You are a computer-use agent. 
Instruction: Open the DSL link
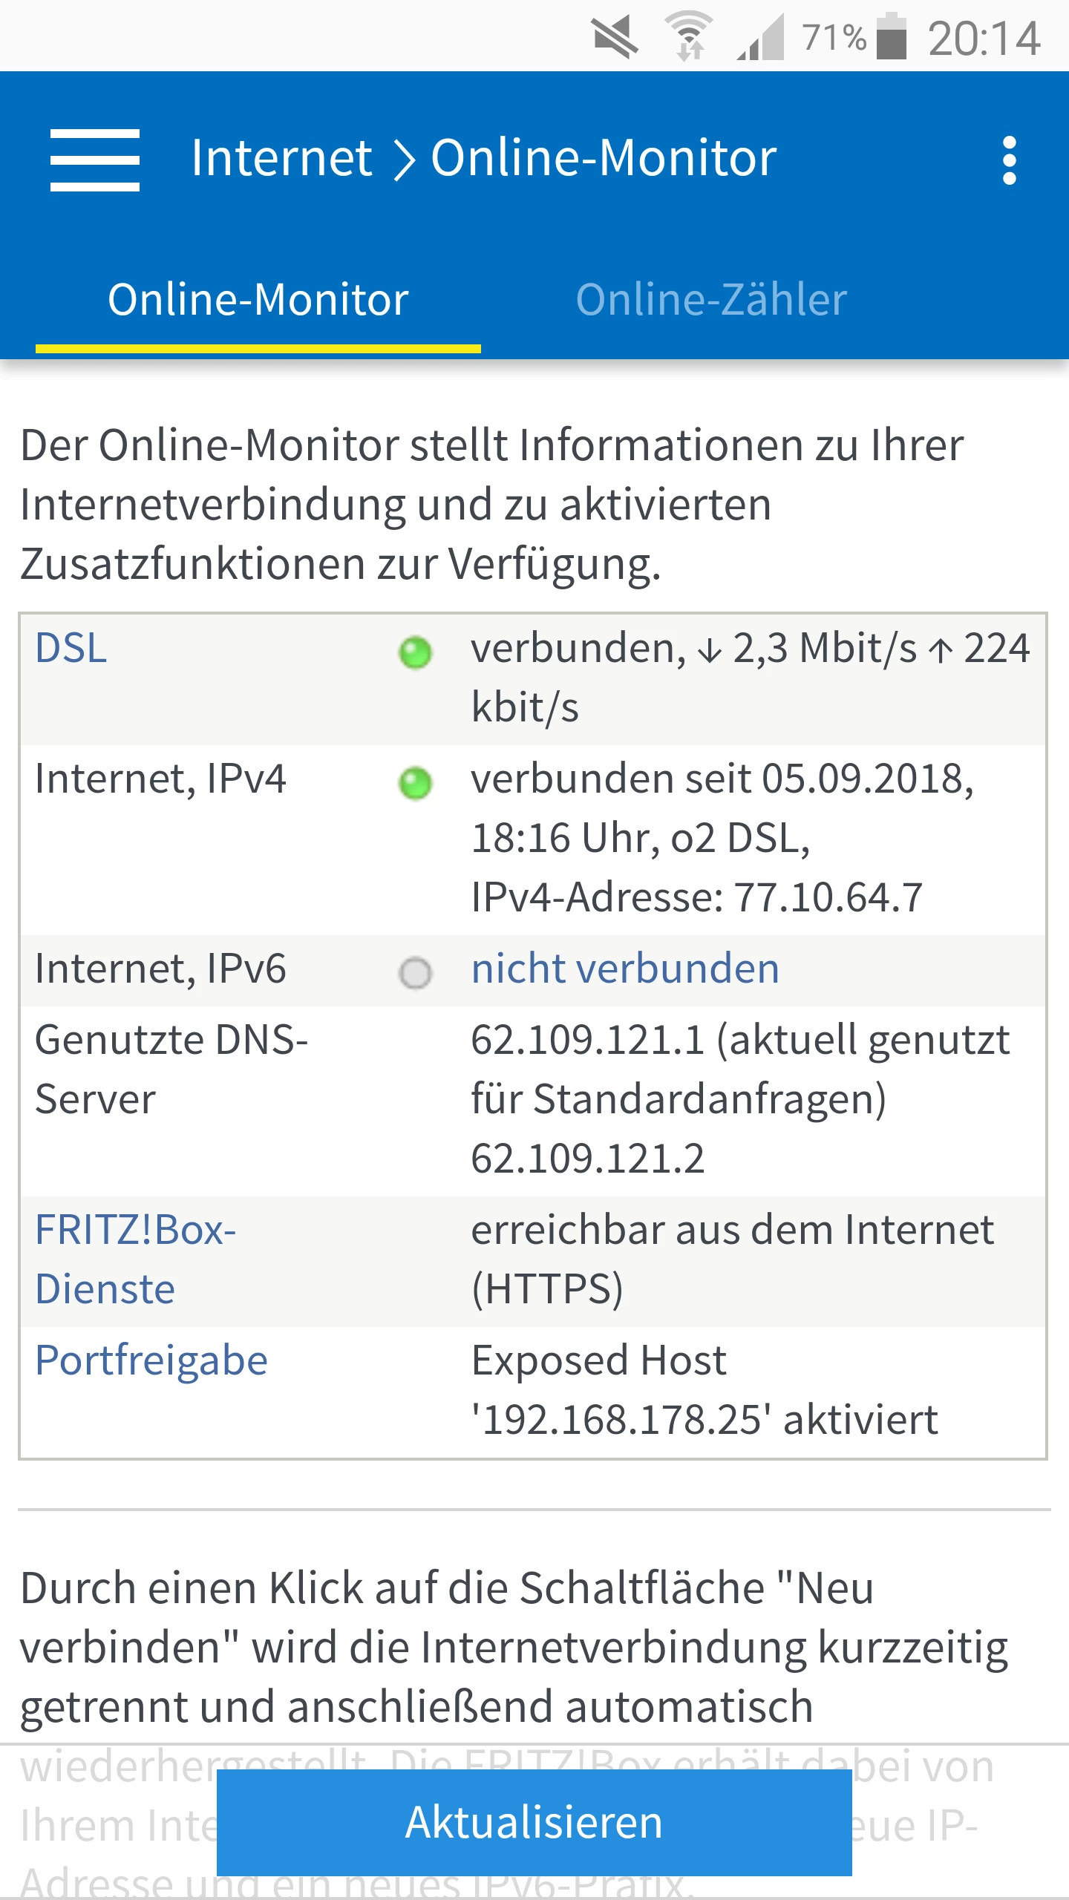tap(71, 648)
